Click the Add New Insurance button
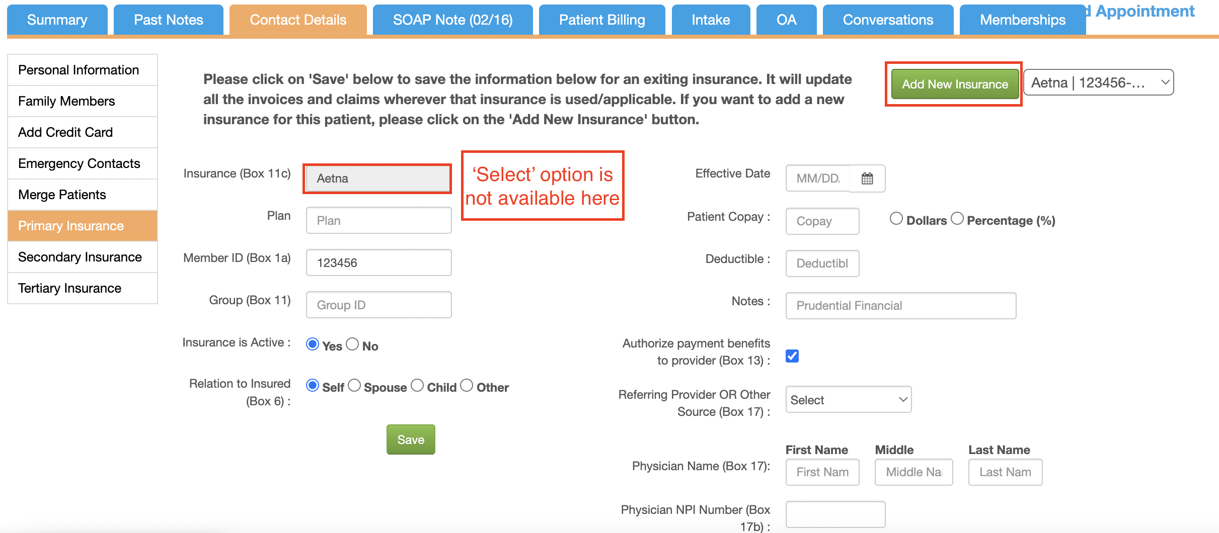The width and height of the screenshot is (1219, 533). (955, 84)
